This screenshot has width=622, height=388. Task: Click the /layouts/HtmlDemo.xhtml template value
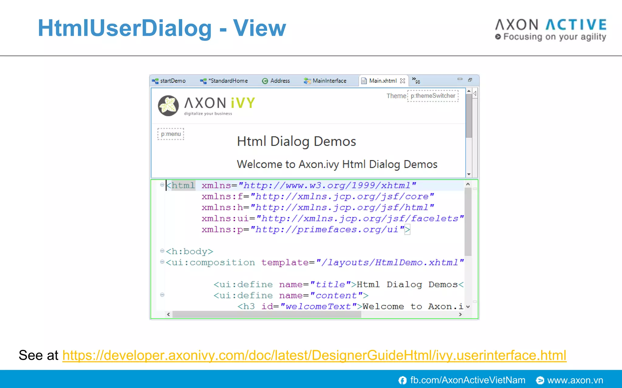(390, 263)
